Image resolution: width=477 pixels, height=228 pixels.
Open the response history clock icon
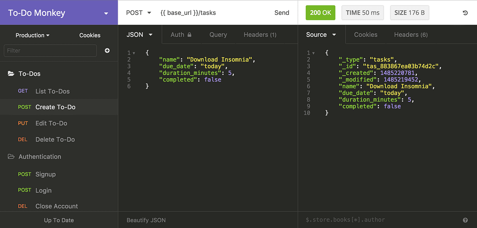pyautogui.click(x=465, y=13)
